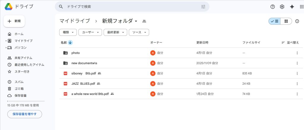Click 保存容量を増やす button
Screen dimensions: 304x130
pyautogui.click(x=24, y=114)
